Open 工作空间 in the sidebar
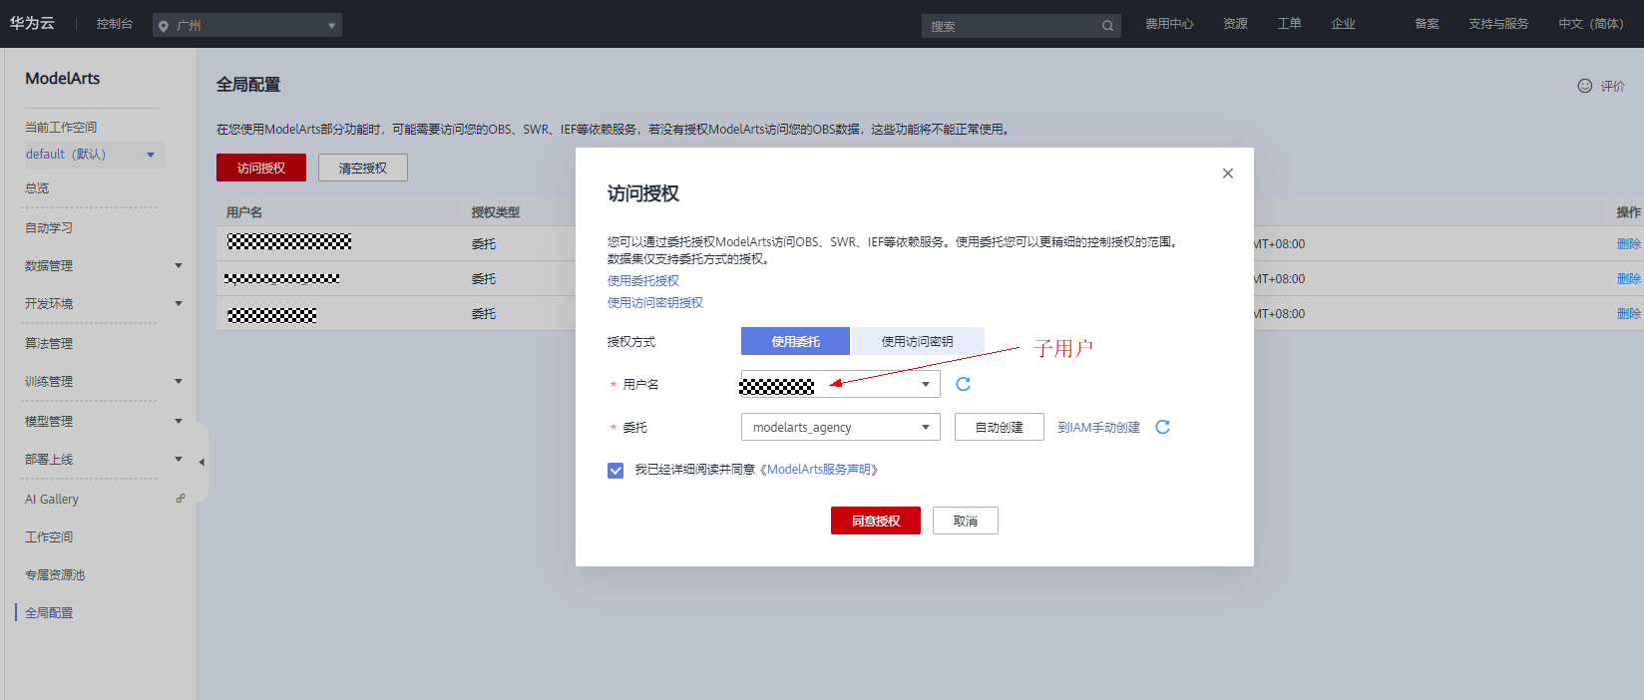Viewport: 1644px width, 700px height. (49, 536)
